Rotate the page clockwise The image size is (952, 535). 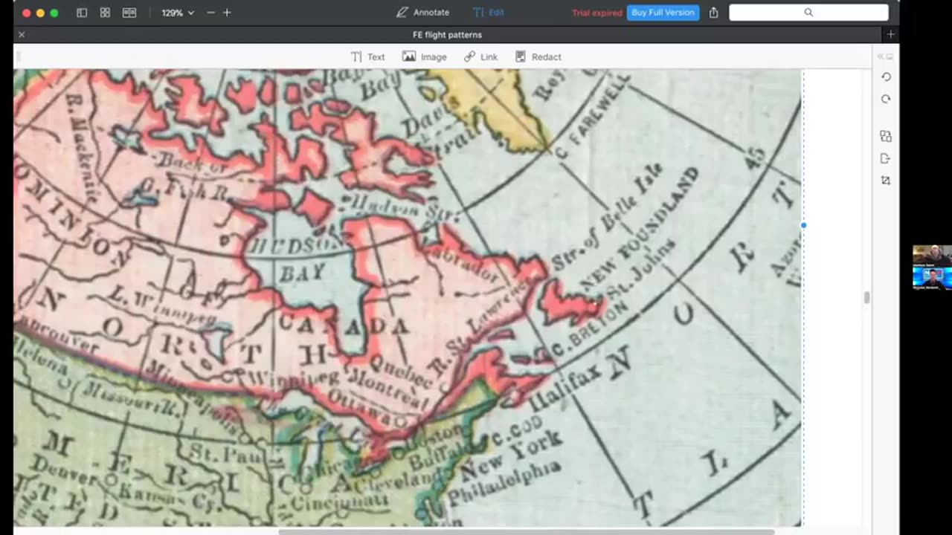[x=886, y=99]
